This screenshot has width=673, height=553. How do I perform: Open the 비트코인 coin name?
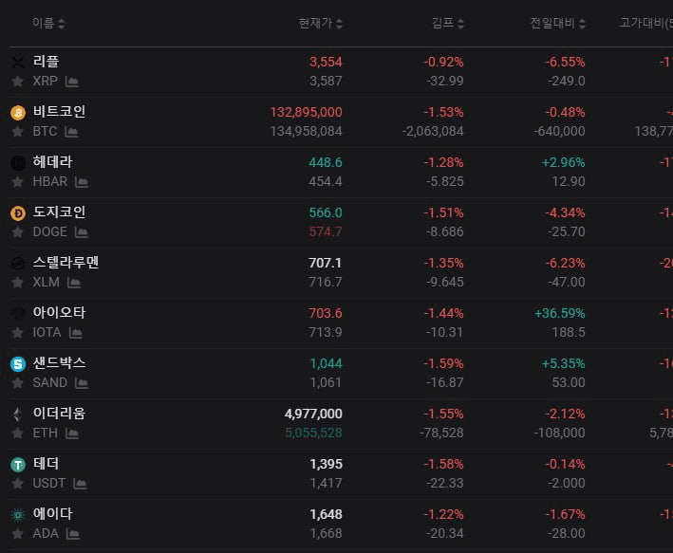click(59, 112)
